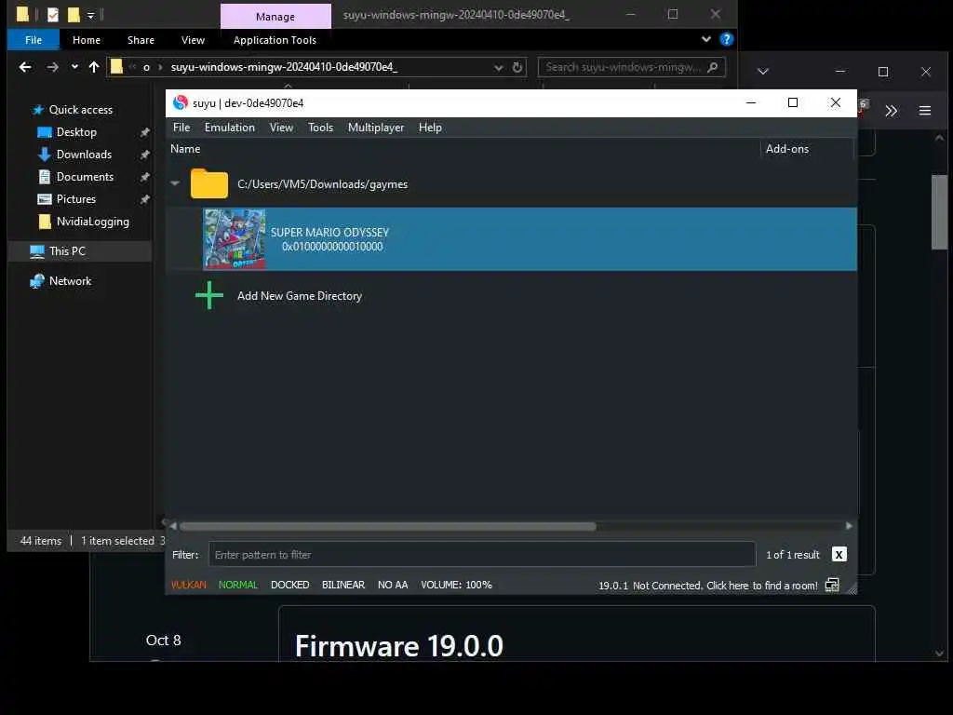Collapse the gaymes game directory tree
The image size is (953, 715).
tap(175, 183)
